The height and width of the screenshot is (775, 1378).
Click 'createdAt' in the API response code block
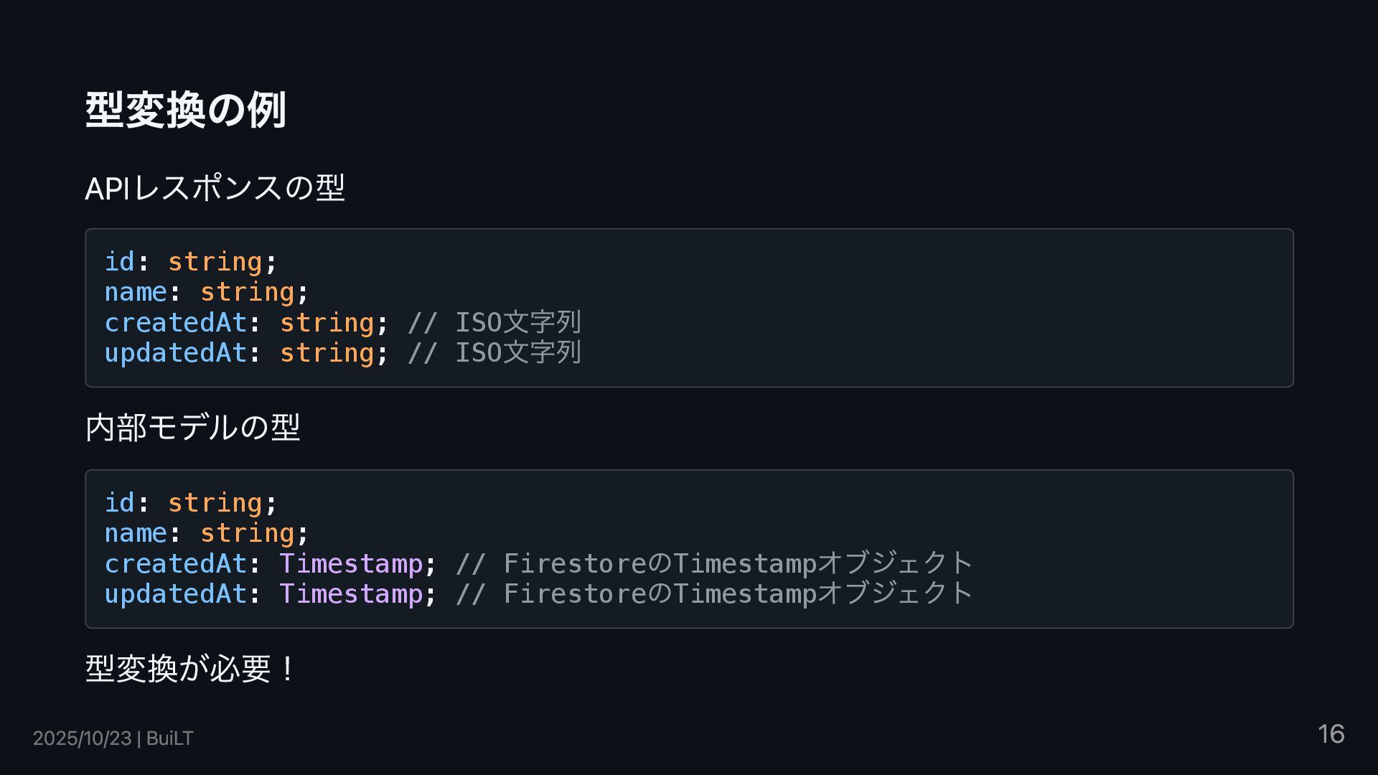click(x=175, y=323)
